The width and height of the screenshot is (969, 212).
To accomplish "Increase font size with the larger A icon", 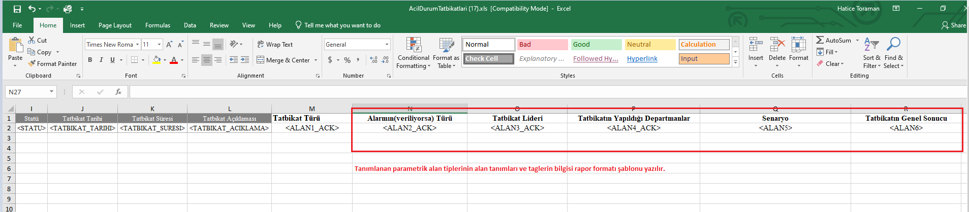I will click(169, 45).
